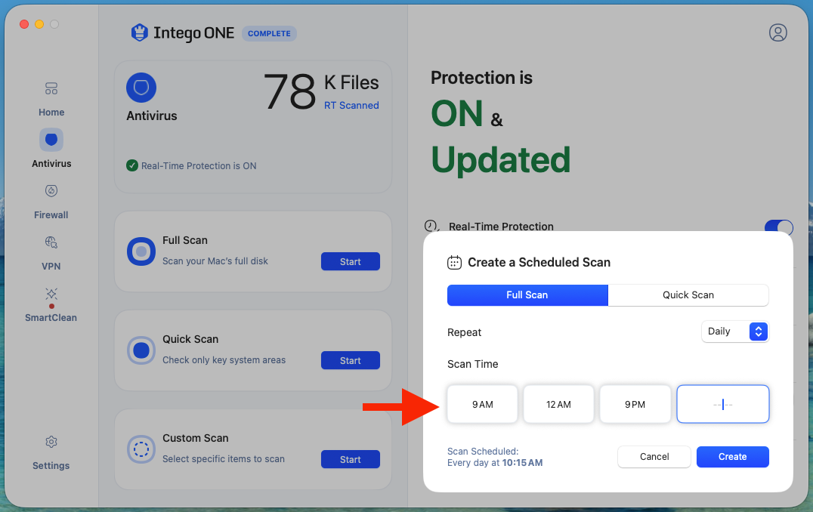
Task: Open the VPN globe icon in sidebar
Action: (x=51, y=242)
